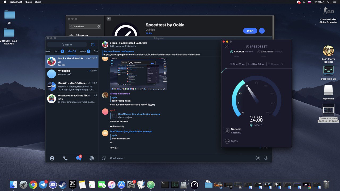Open the nv_disable chat

click(x=72, y=74)
